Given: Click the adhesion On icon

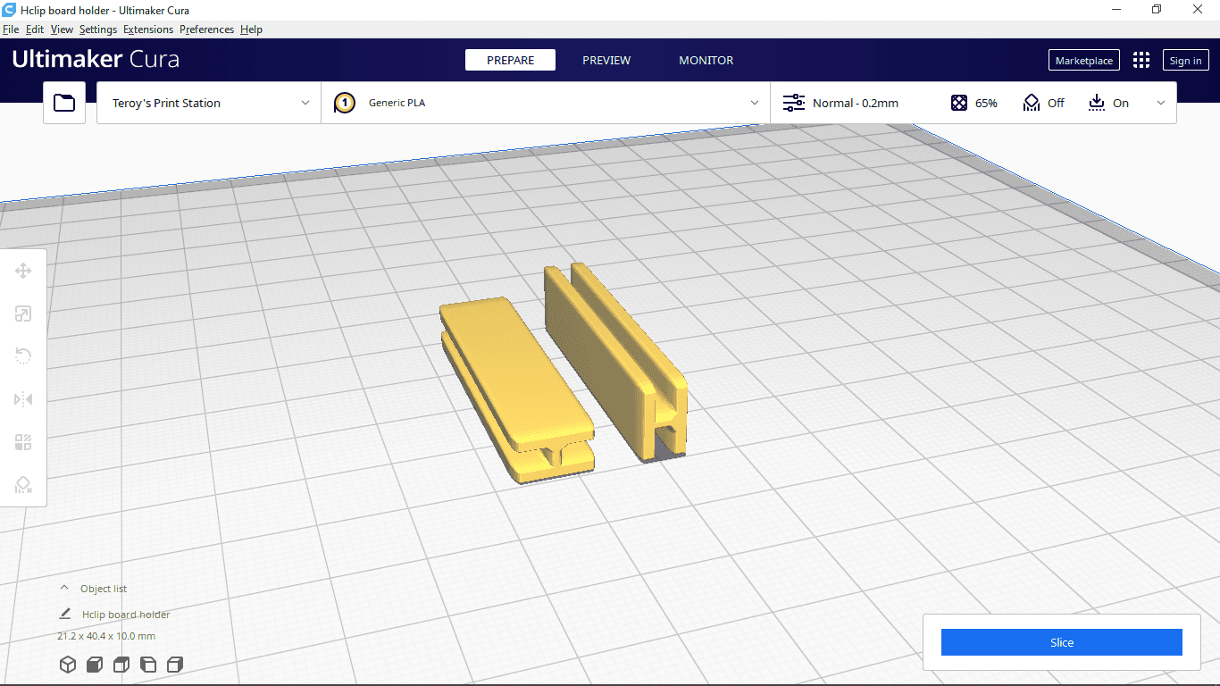Looking at the screenshot, I should coord(1097,103).
